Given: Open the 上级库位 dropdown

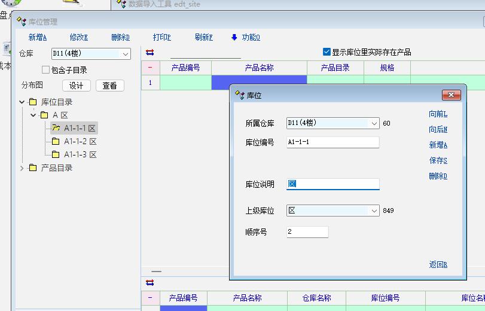Looking at the screenshot, I should click(374, 211).
